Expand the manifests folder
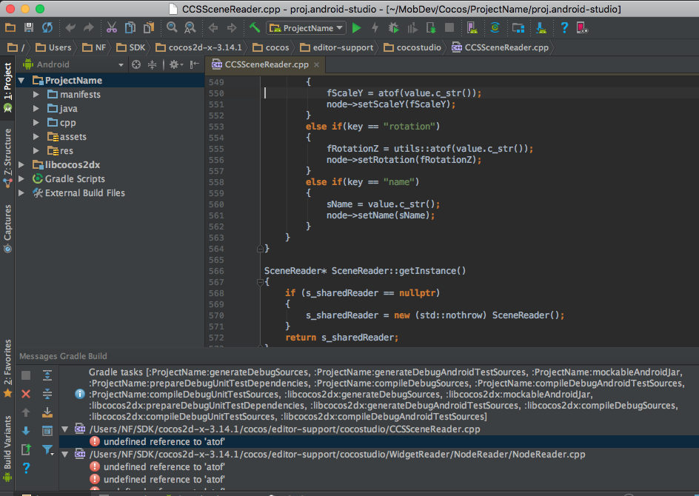 click(36, 95)
